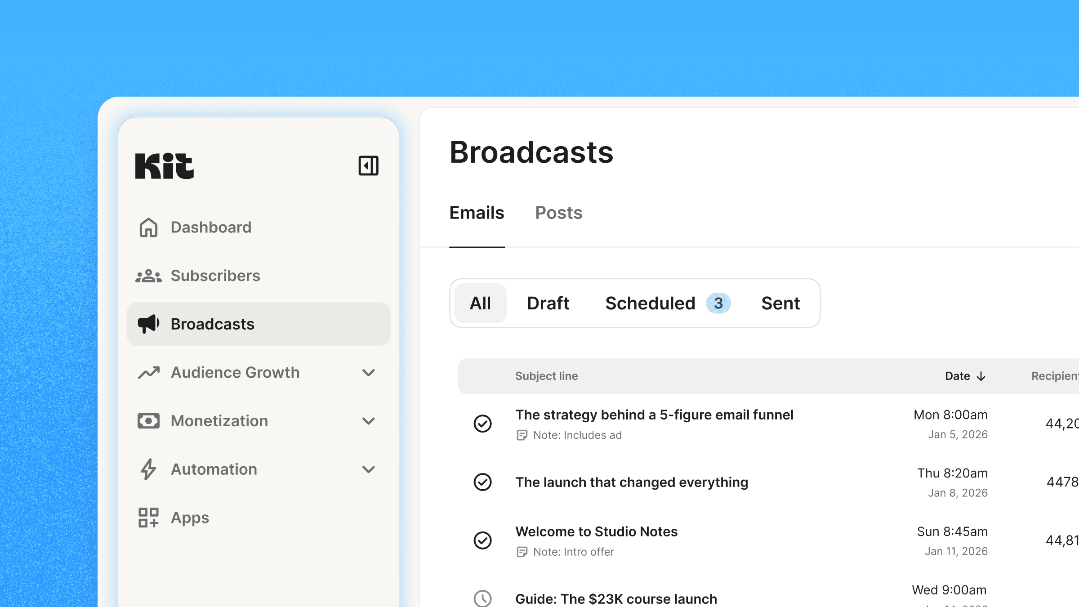
Task: Click 'Thu 8:20am' date cell
Action: tap(952, 473)
